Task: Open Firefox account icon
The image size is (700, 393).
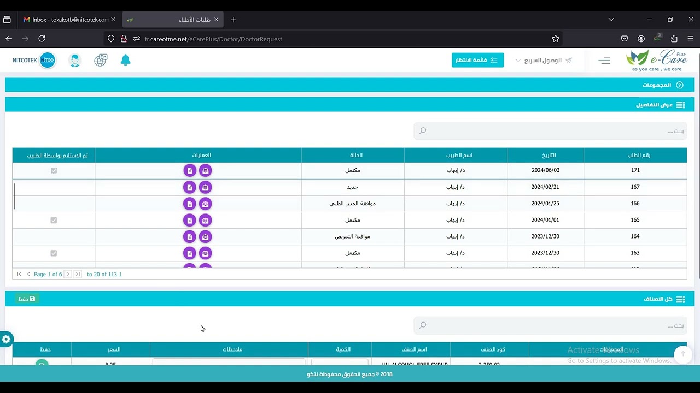Action: point(641,39)
